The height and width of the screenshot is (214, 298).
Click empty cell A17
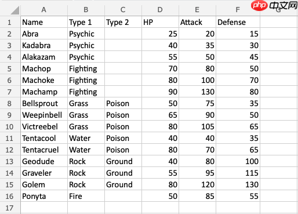[x=44, y=208]
